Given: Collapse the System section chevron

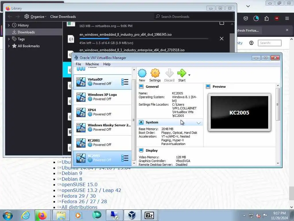Looking at the screenshot, I should [x=199, y=123].
